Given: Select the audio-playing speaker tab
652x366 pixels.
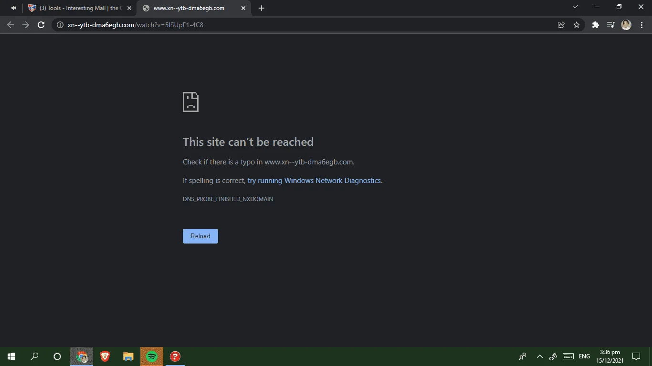Looking at the screenshot, I should click(13, 8).
